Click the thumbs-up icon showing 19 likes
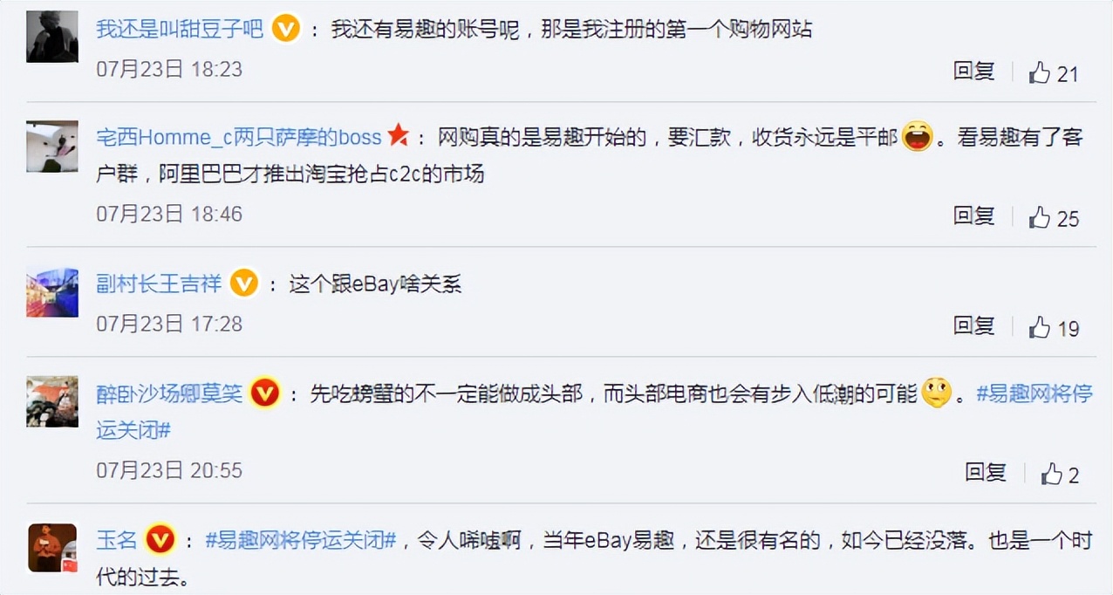The height and width of the screenshot is (595, 1113). tap(1040, 327)
